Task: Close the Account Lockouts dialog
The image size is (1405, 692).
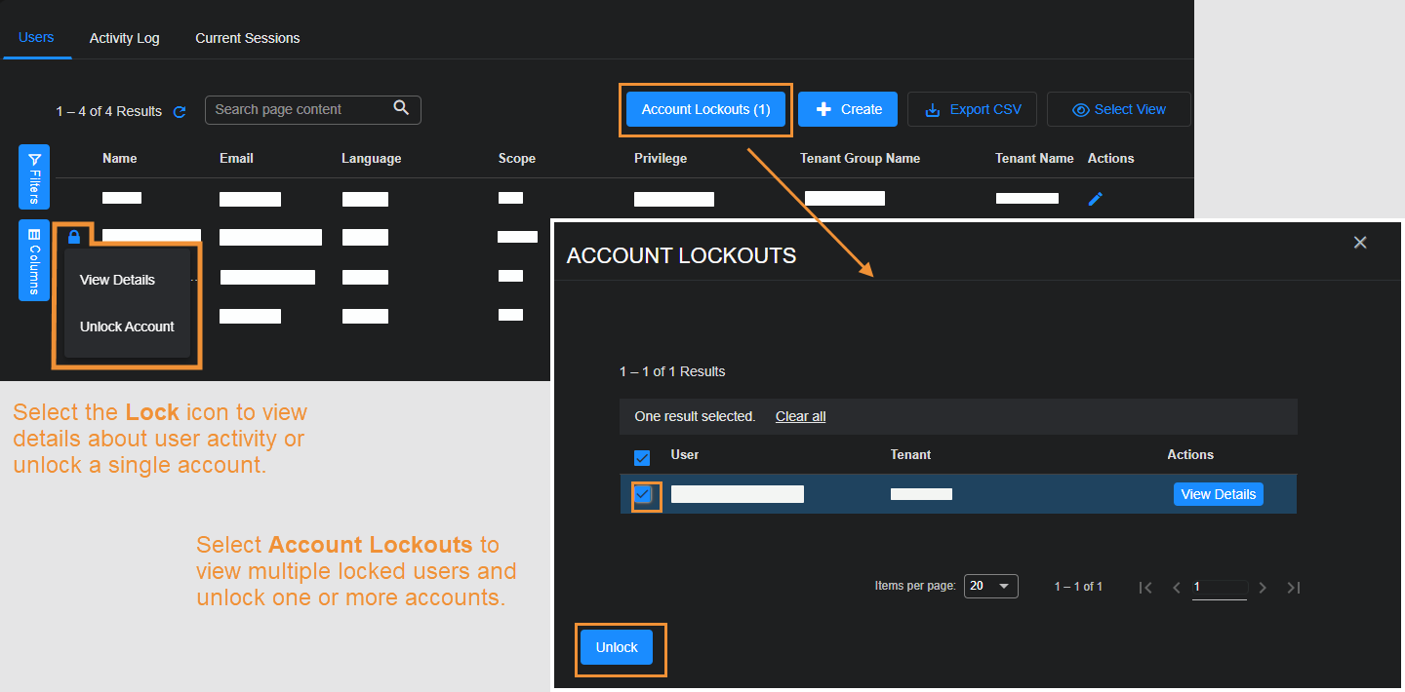Action: 1360,243
